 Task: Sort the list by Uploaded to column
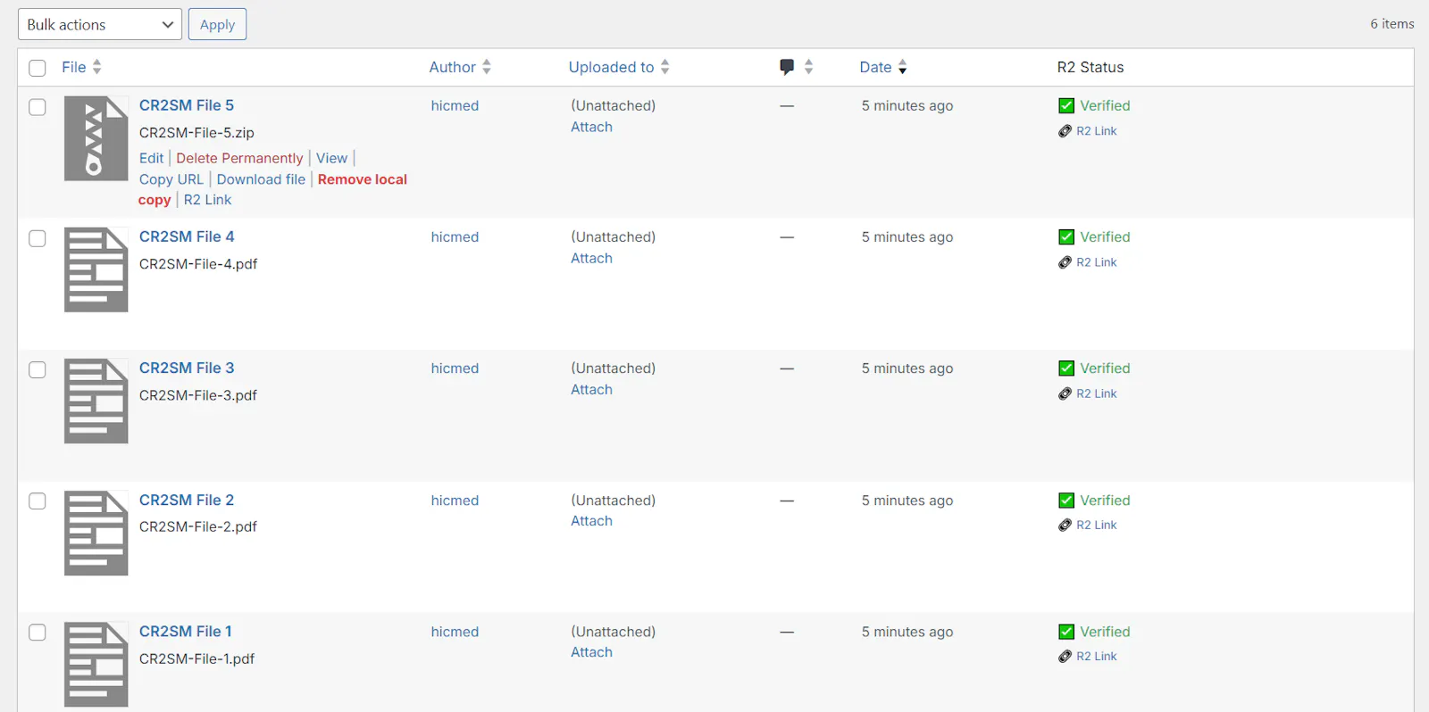coord(612,67)
